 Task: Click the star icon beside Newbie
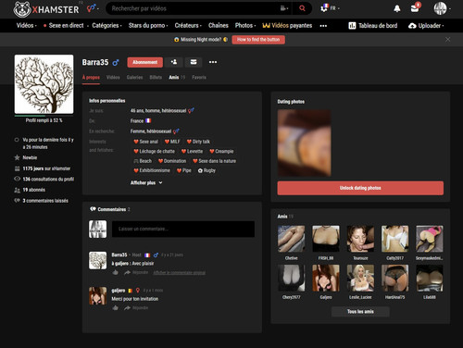point(17,157)
